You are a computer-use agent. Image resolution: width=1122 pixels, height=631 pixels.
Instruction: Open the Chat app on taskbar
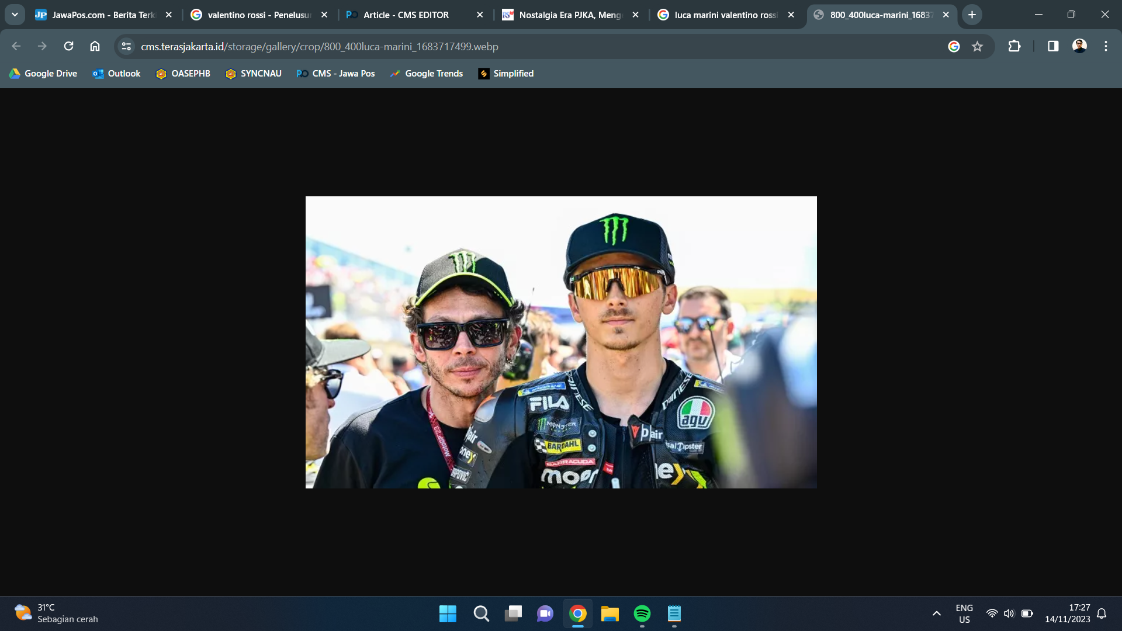(545, 613)
